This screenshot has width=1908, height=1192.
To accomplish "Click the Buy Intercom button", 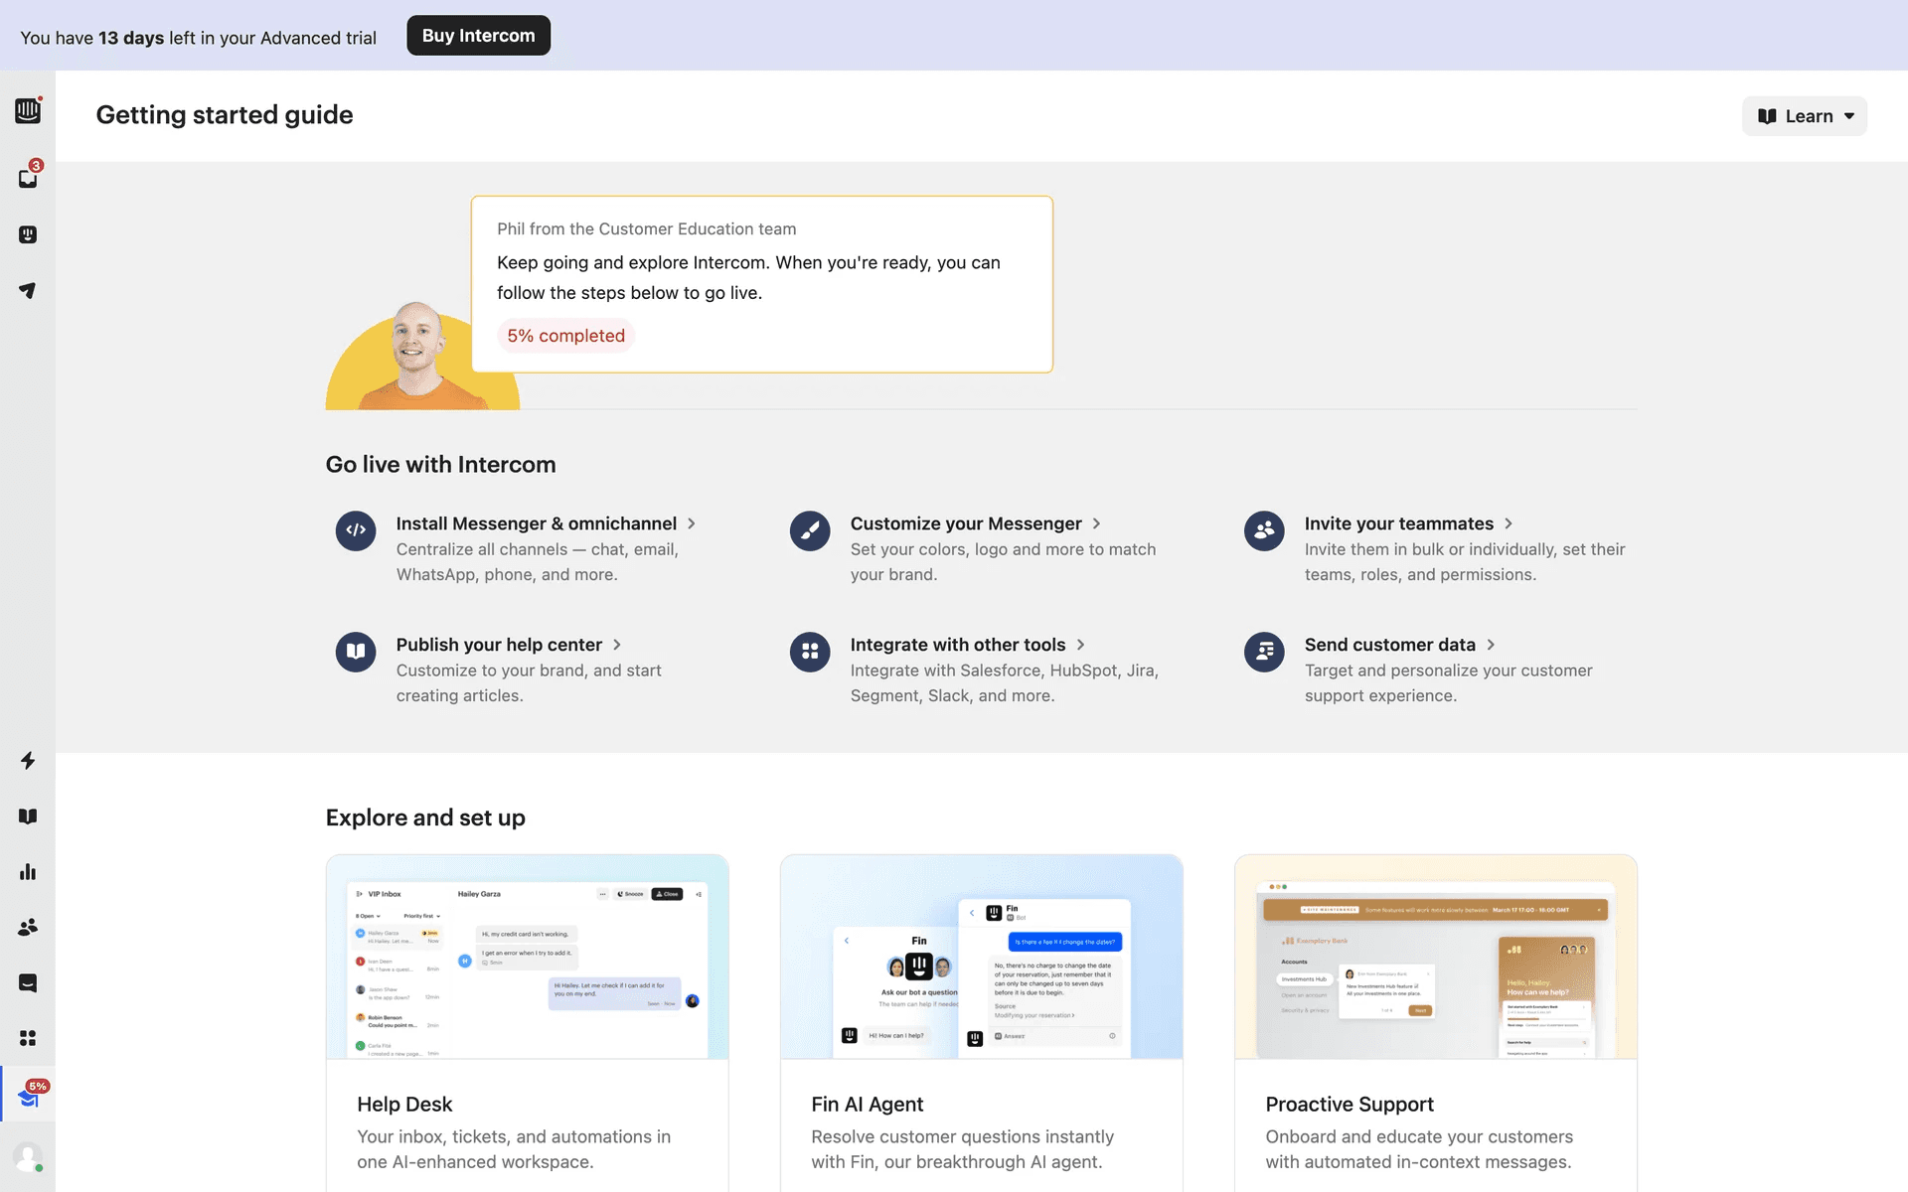I will coord(478,36).
